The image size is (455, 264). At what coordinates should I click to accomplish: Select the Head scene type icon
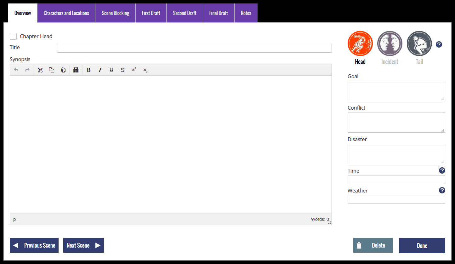[x=360, y=43]
